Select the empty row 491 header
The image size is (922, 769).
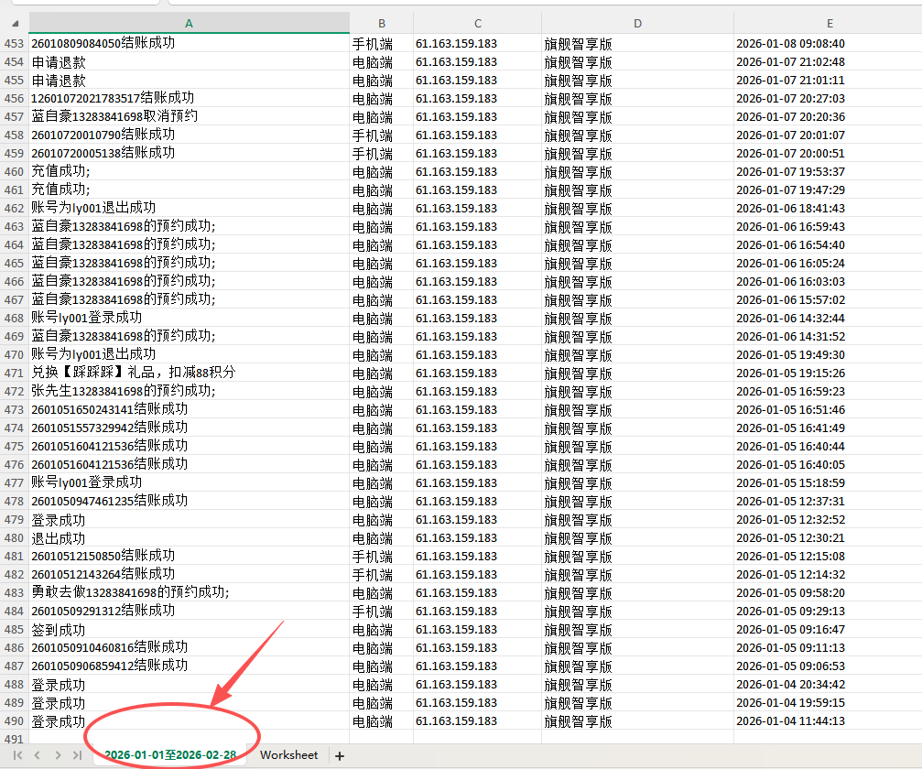pos(14,739)
